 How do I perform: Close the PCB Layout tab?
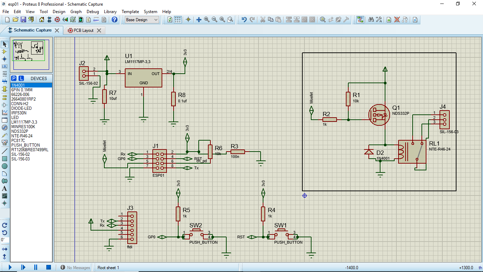click(x=99, y=30)
